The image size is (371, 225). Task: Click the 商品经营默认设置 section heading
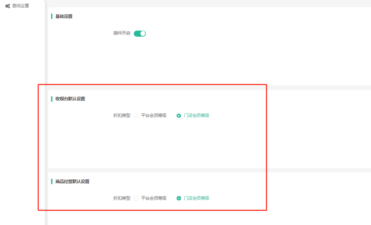(72, 181)
